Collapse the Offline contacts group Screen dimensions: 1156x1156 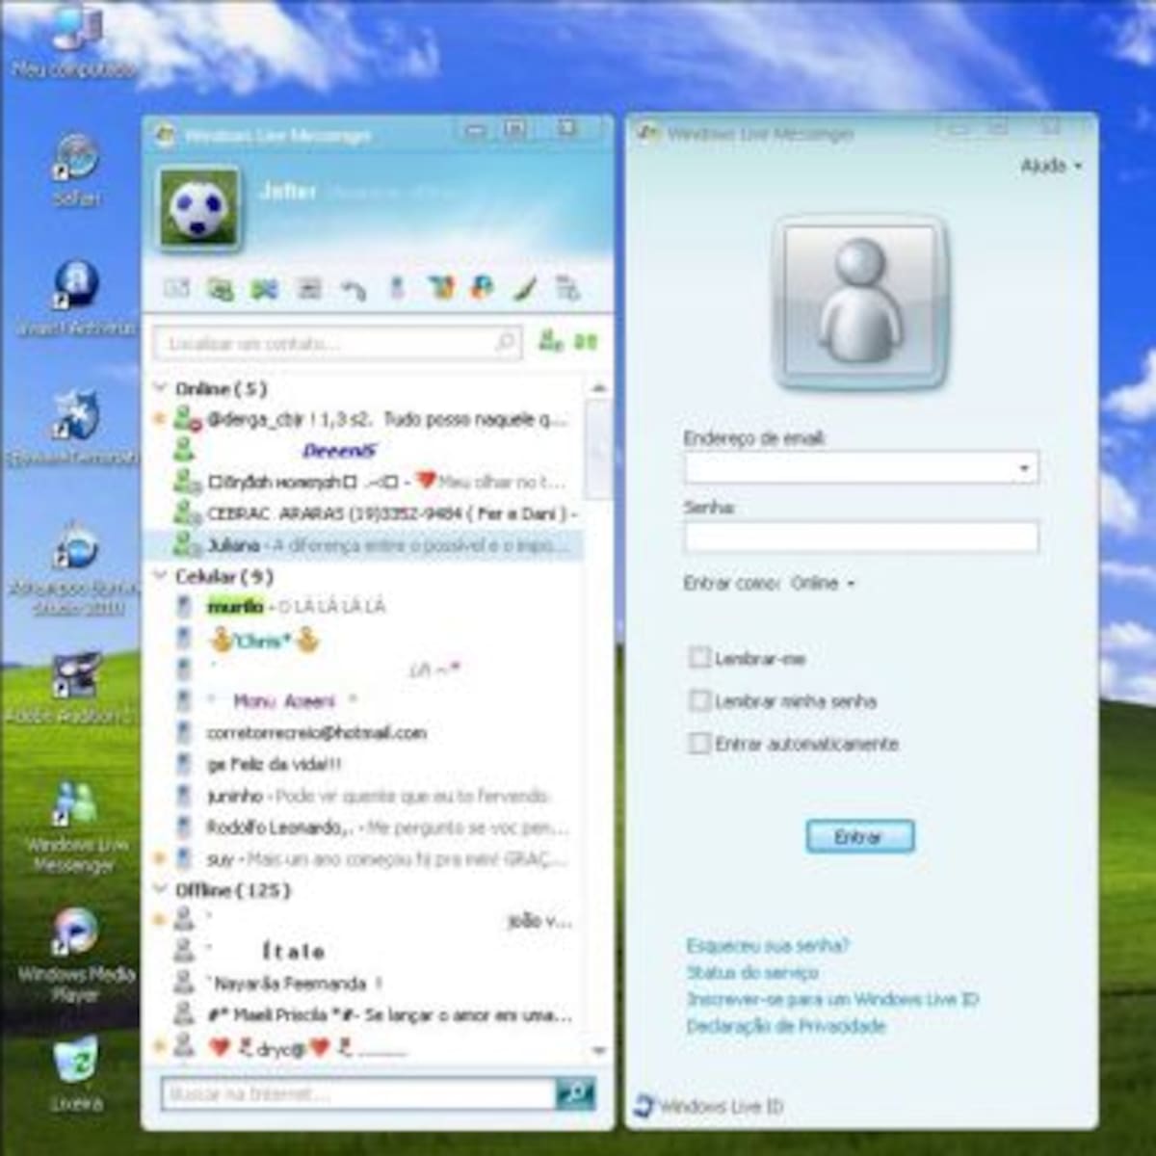click(161, 889)
